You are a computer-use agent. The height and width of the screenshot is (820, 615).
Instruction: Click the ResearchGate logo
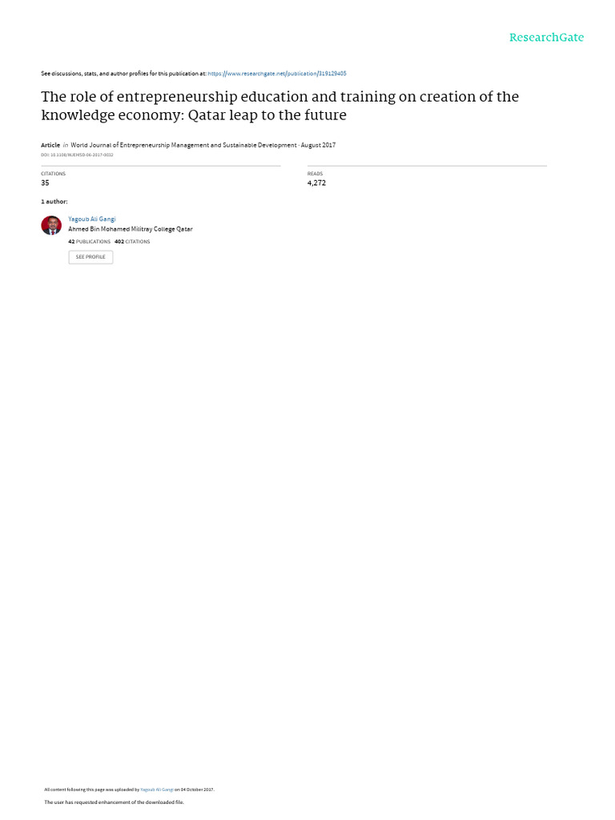coord(546,38)
